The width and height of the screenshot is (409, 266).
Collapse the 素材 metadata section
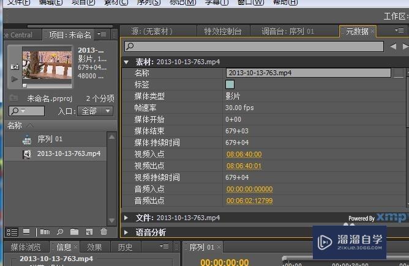[127, 62]
